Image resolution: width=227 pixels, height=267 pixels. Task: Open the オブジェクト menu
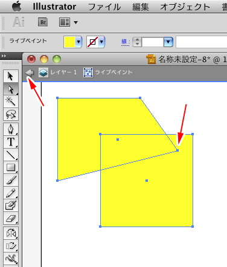[185, 7]
